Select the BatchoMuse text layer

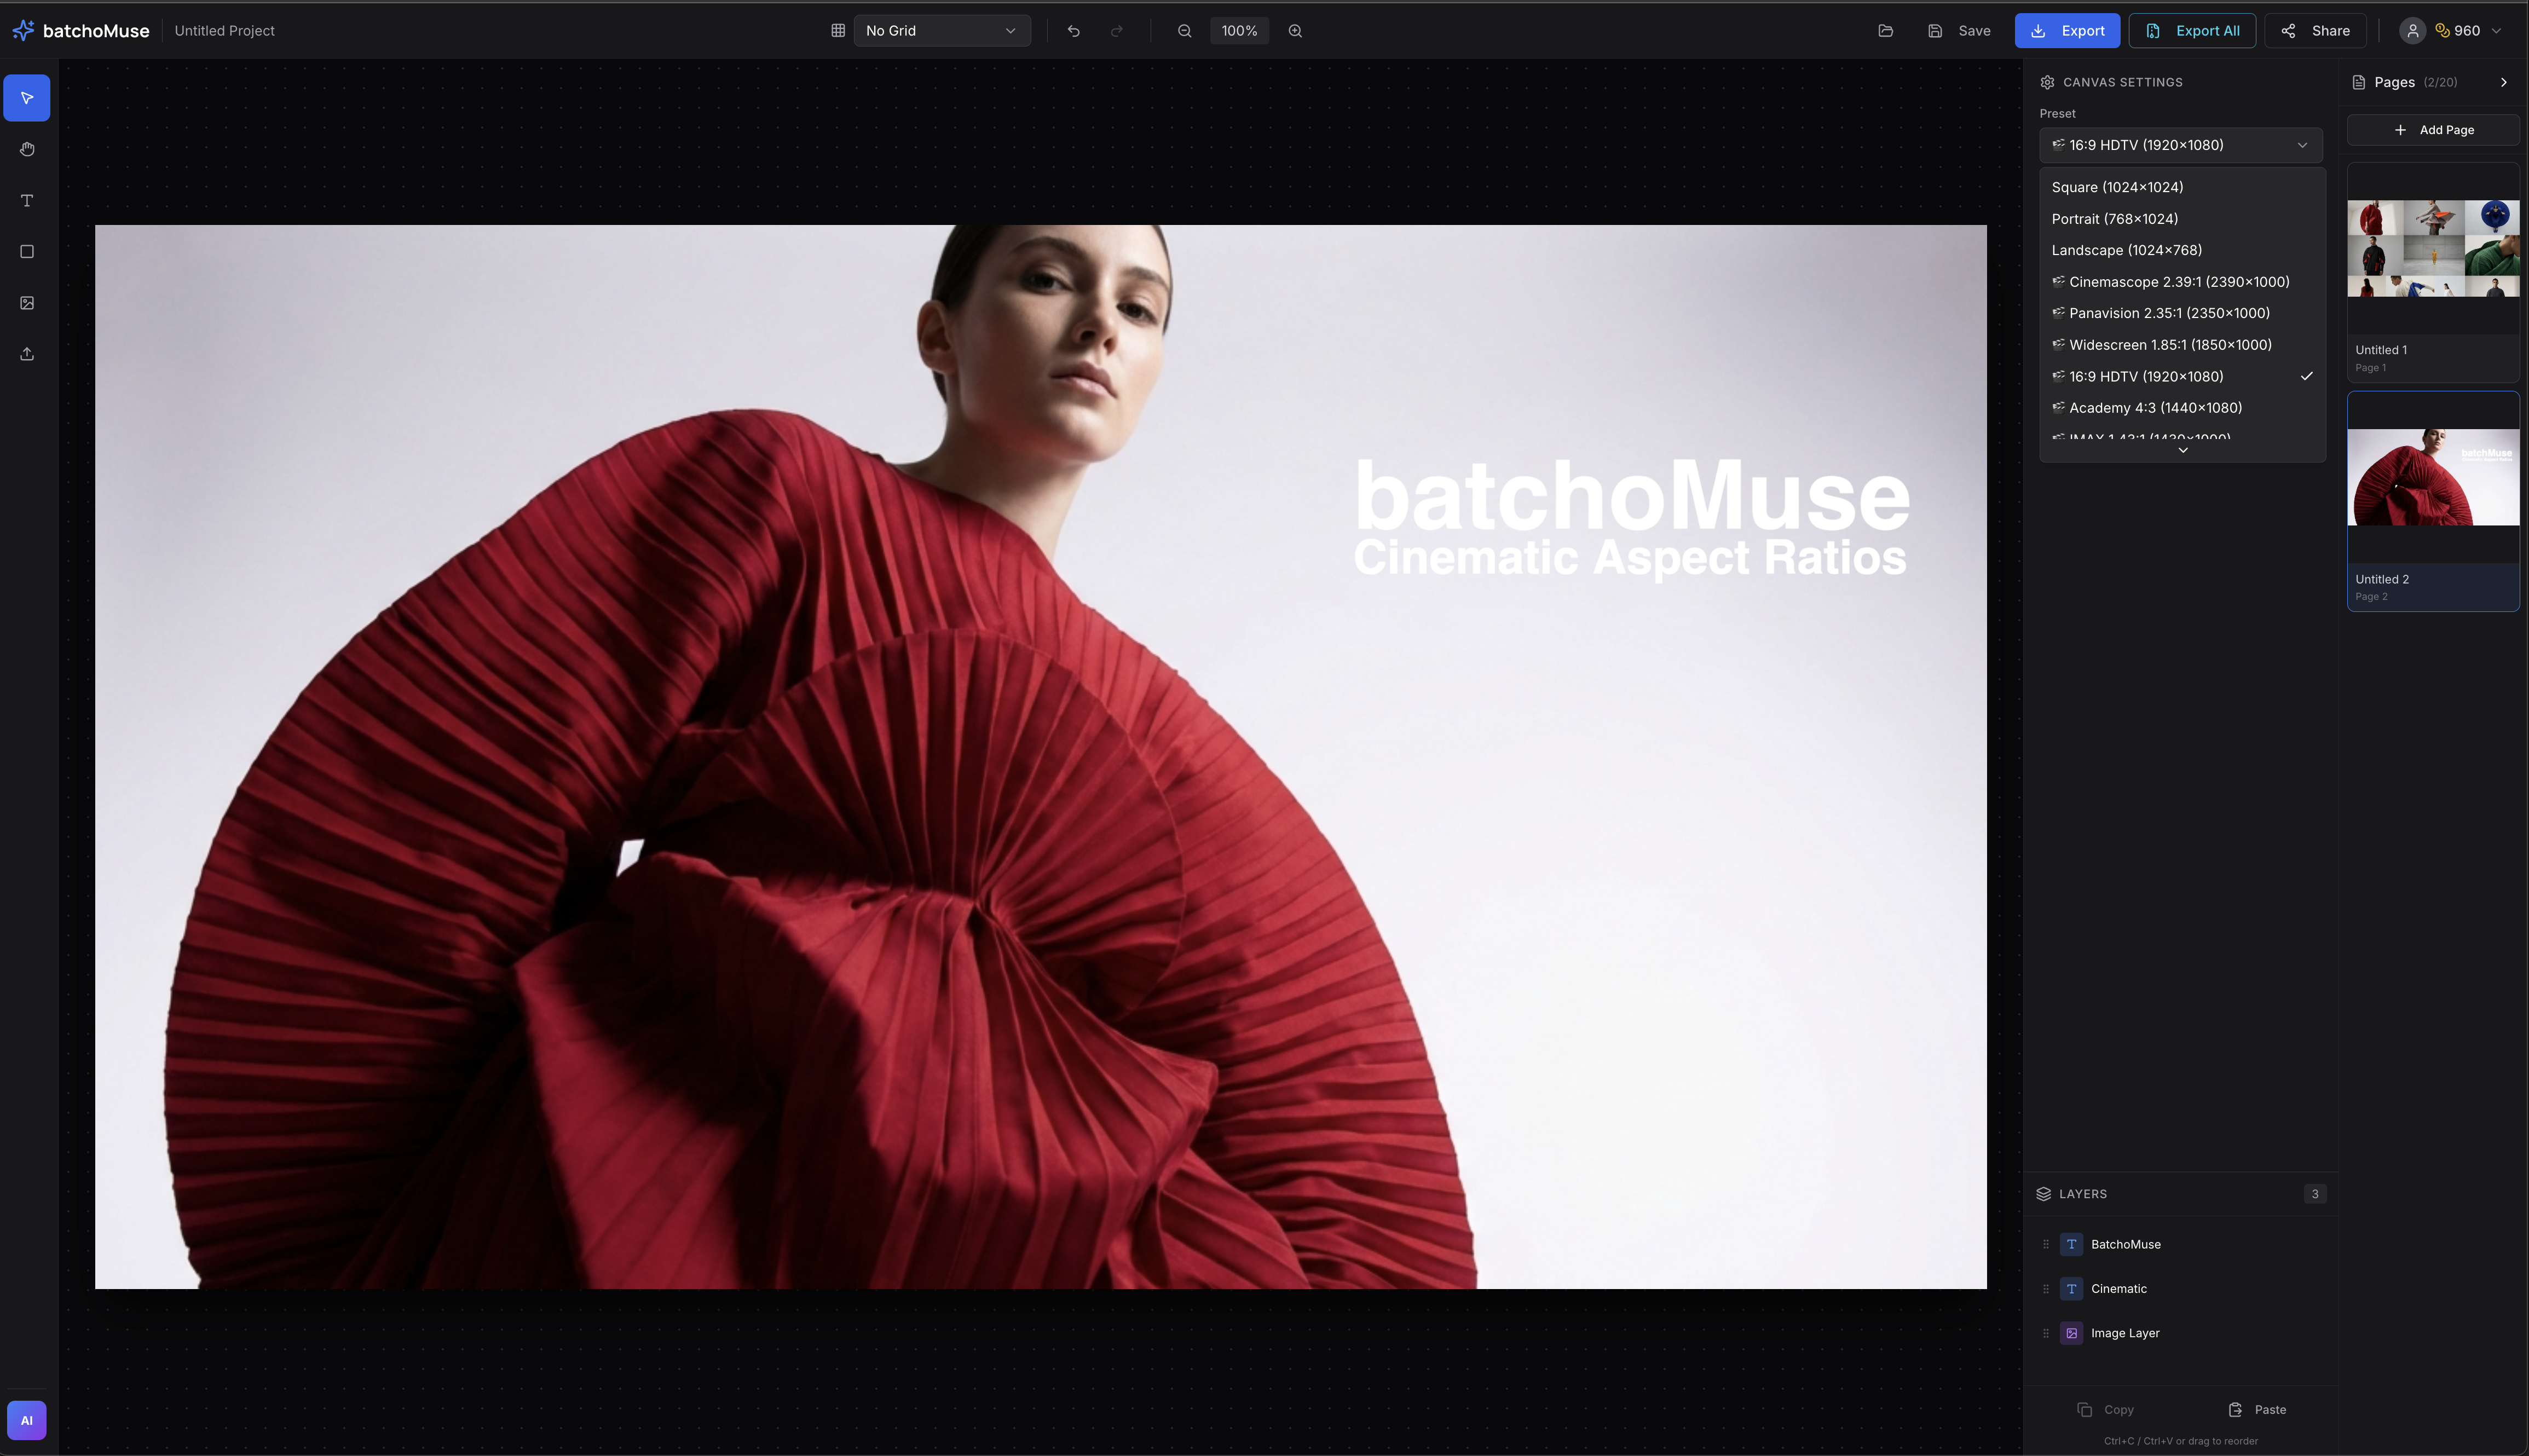coord(2126,1244)
